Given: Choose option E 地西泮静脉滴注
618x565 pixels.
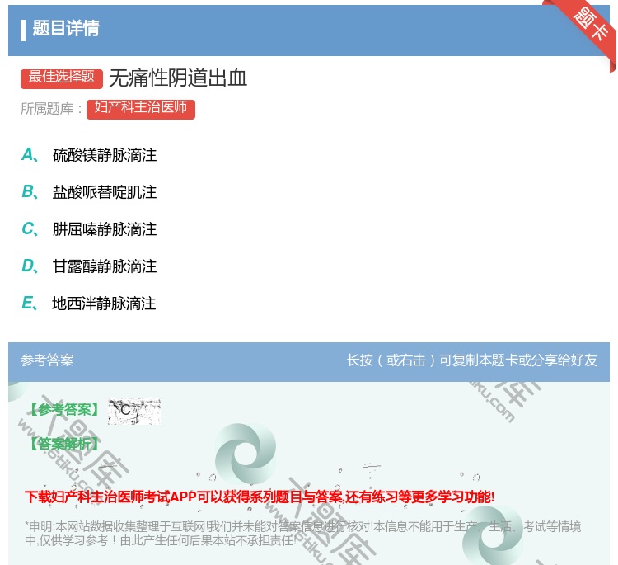Looking at the screenshot, I should pyautogui.click(x=89, y=304).
